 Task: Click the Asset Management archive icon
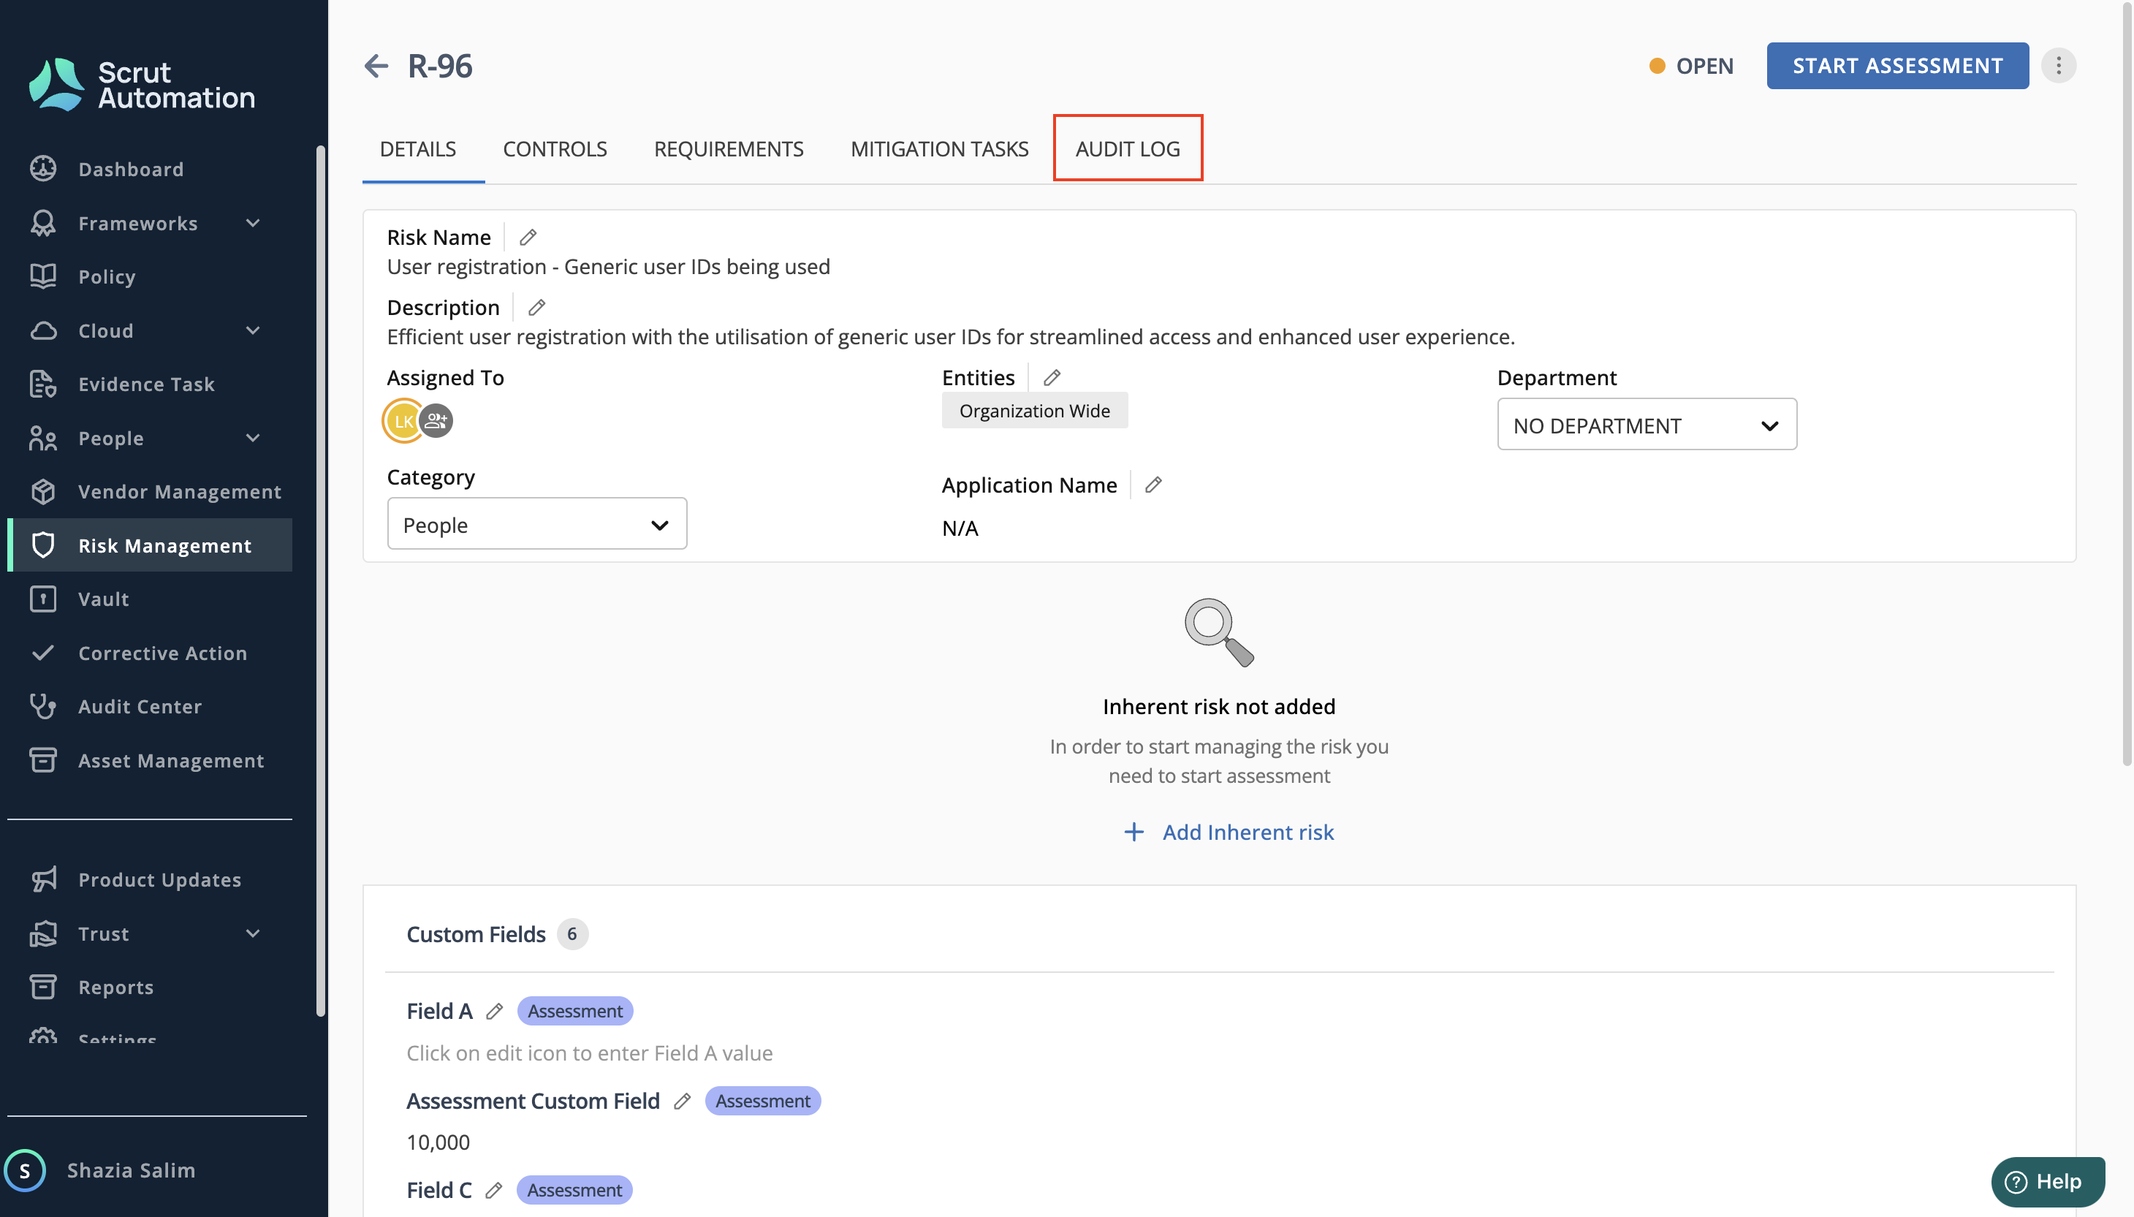tap(43, 759)
